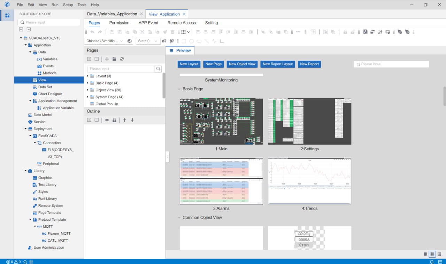Switch to Data_Variables_Application tab
Screen dimensions: 446x264
click(x=112, y=14)
